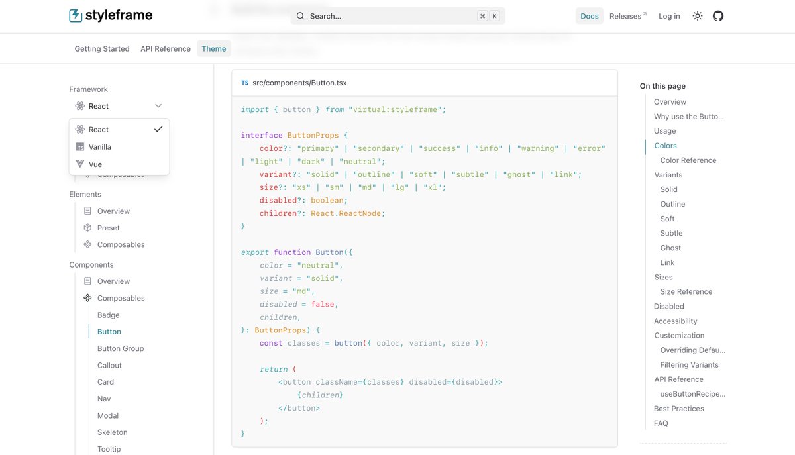Click the Components Overview document icon

[87, 281]
